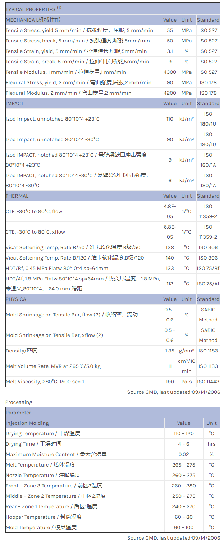Select the Tensile Modulus value 4300

coord(170,72)
